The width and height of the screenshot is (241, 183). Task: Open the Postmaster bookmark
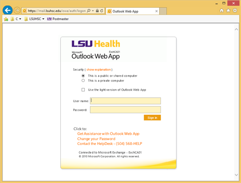click(x=58, y=19)
